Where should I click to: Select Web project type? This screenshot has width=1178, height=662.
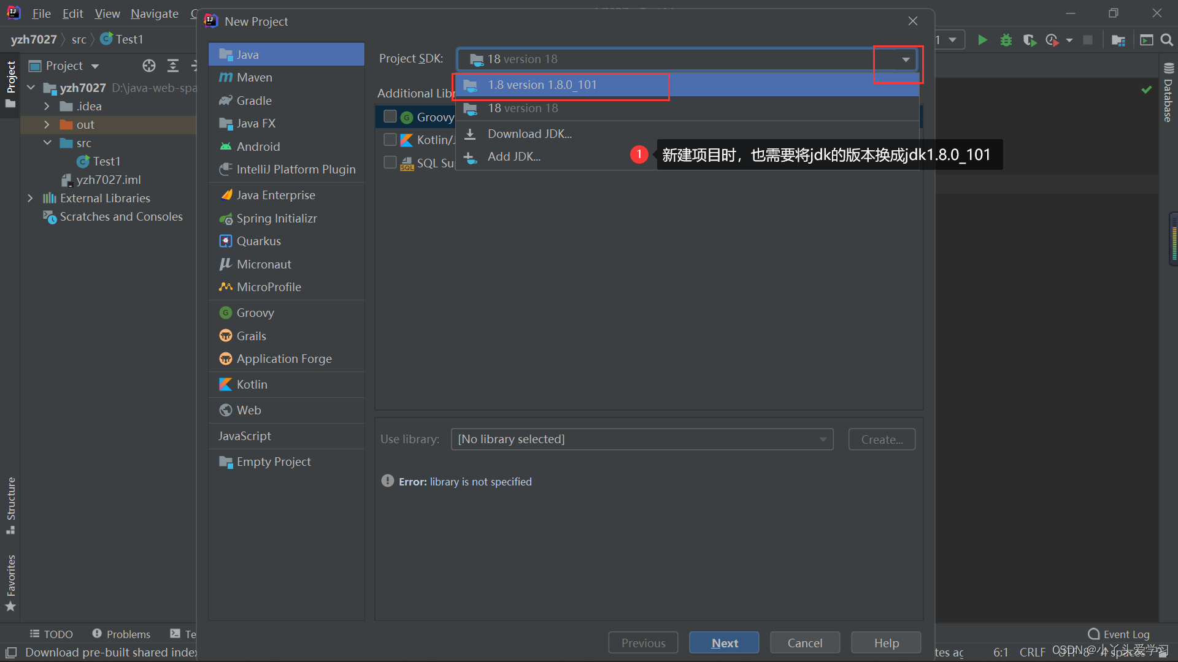point(287,410)
